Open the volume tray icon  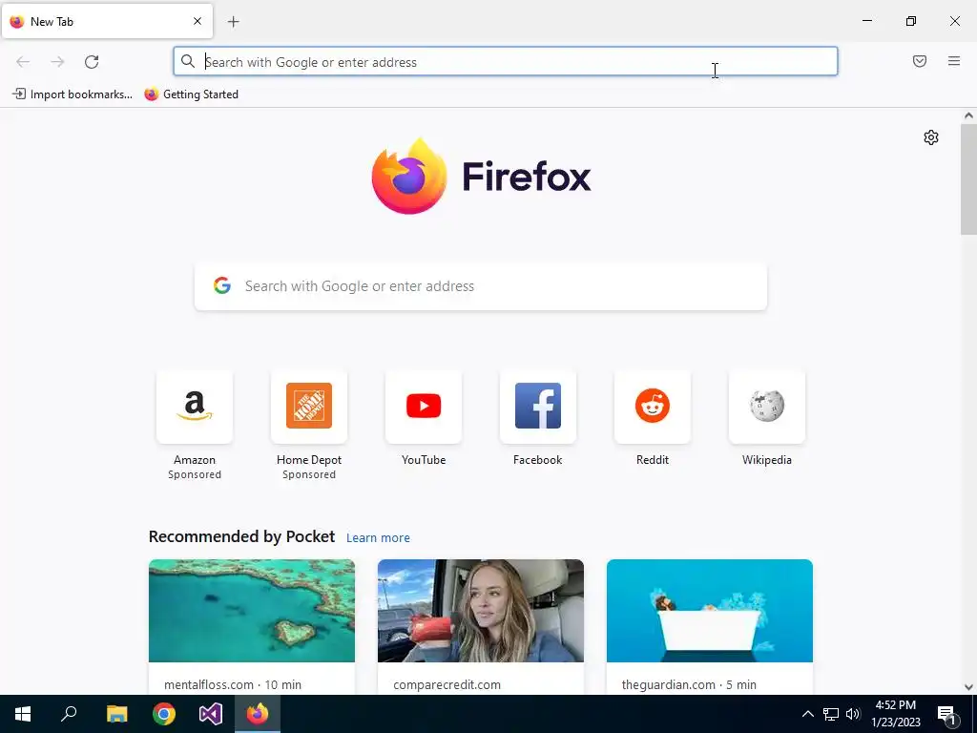pyautogui.click(x=853, y=714)
